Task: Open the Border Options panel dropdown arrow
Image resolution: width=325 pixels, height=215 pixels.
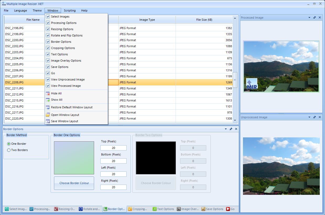Action: pos(225,129)
